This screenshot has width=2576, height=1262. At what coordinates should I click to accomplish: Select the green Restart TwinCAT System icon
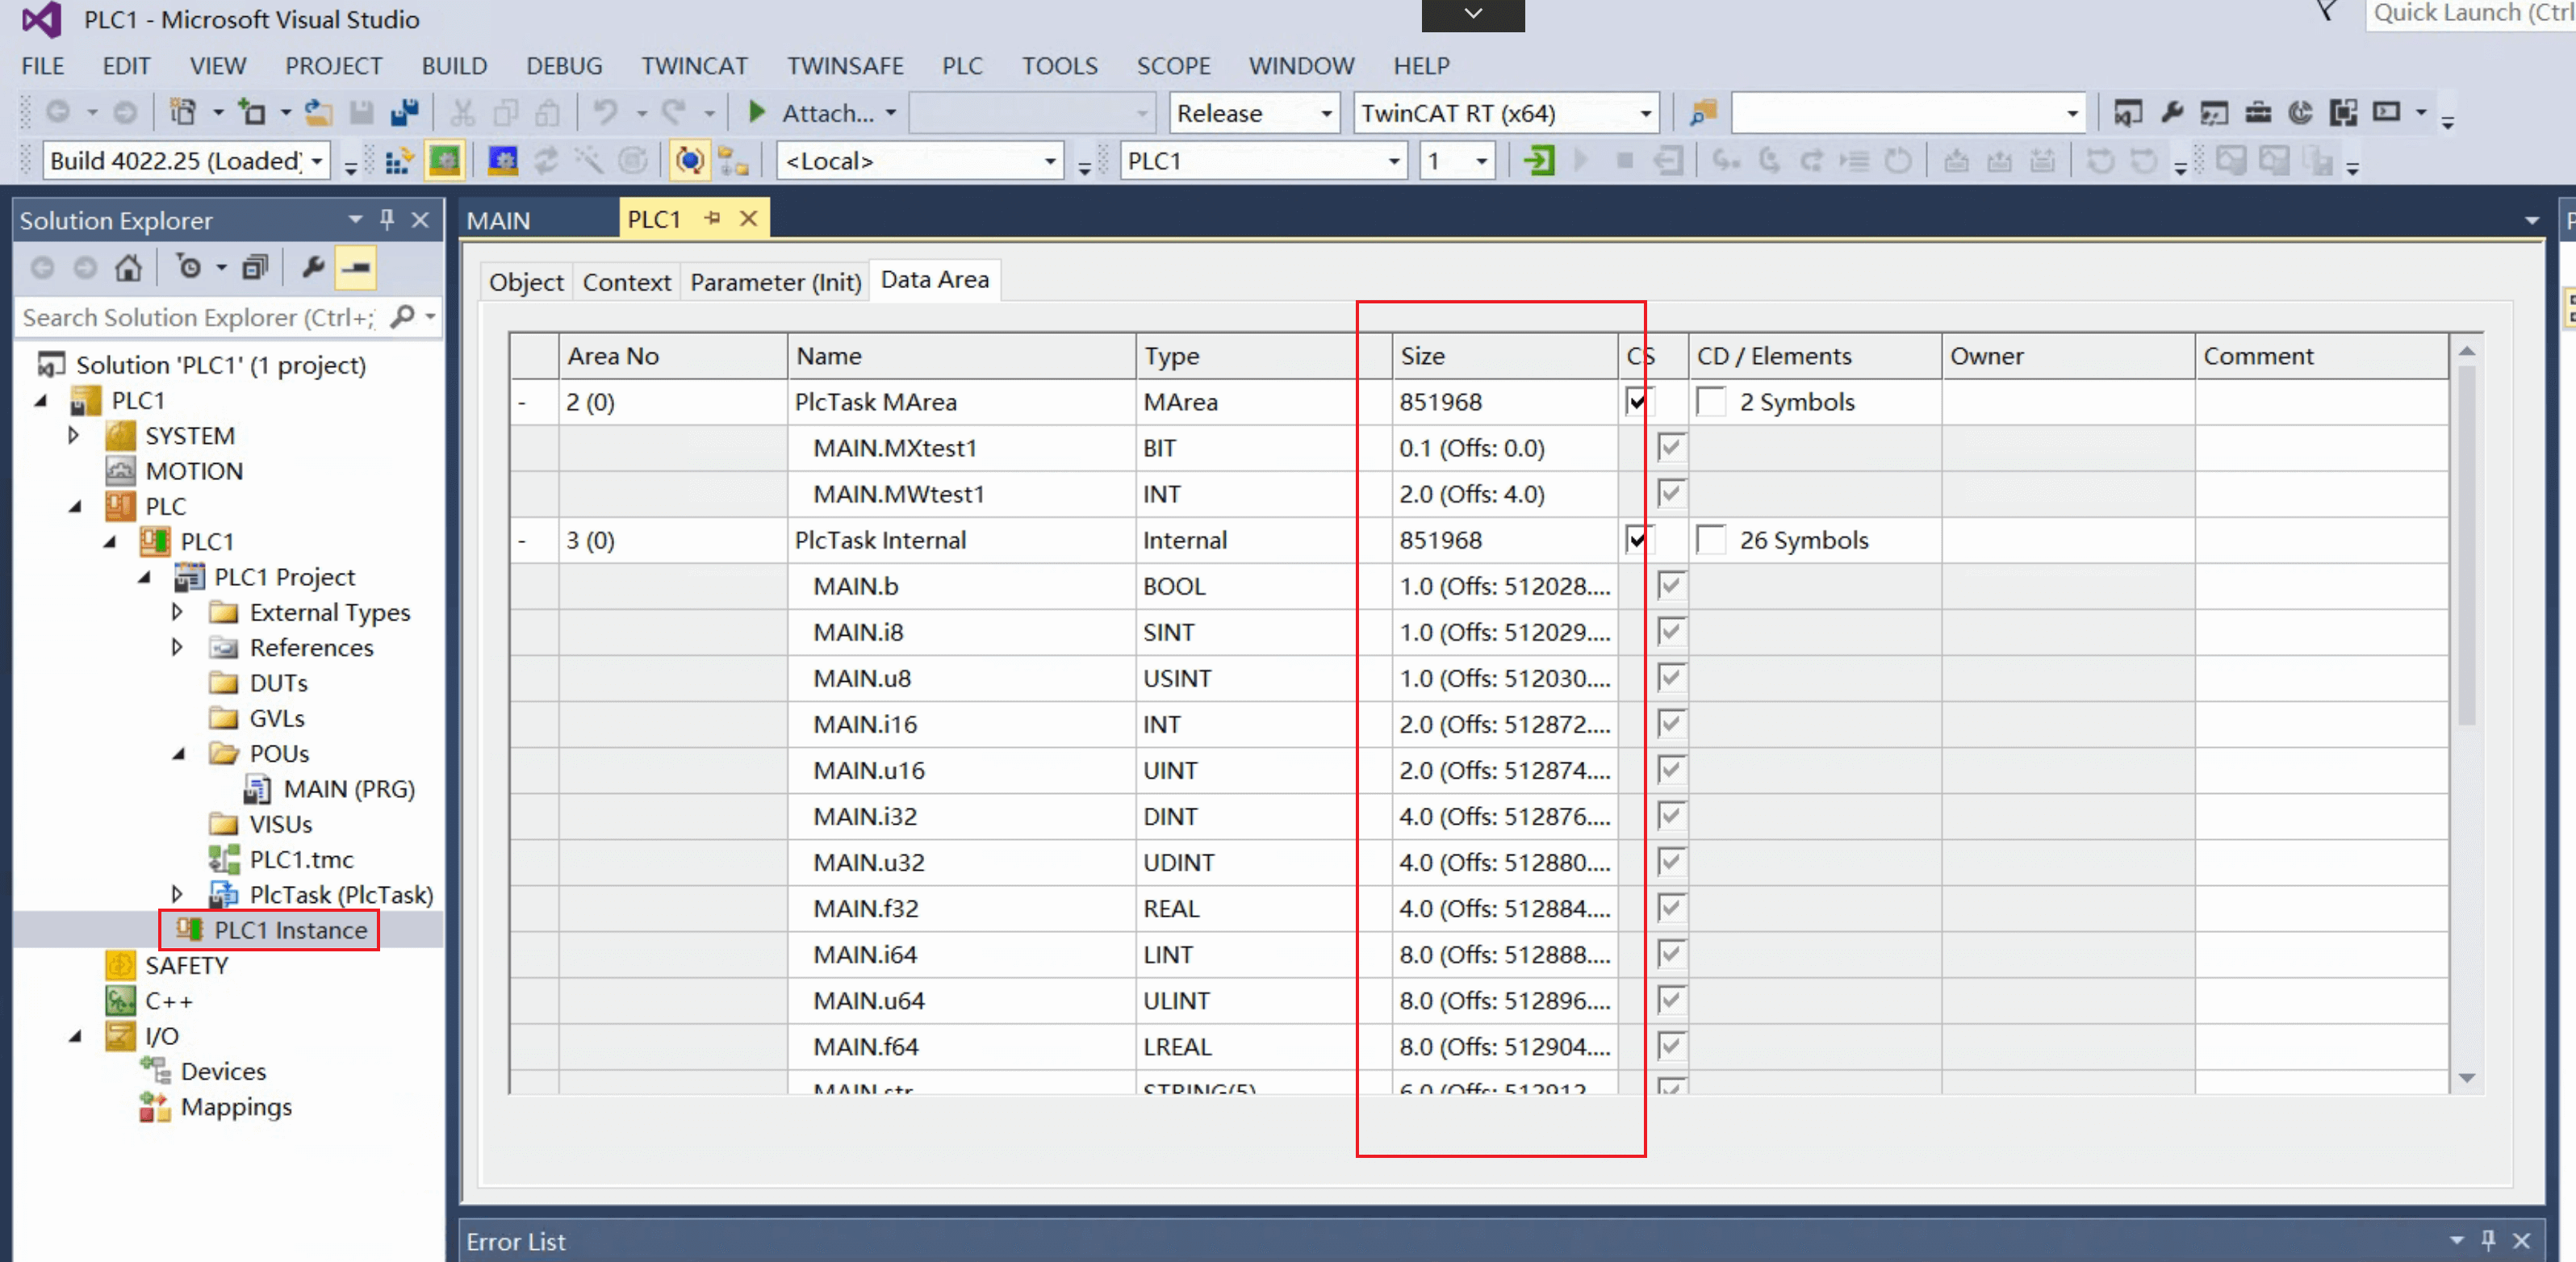pos(445,160)
